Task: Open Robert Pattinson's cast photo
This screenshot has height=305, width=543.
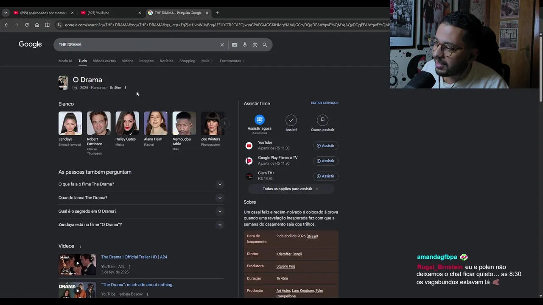Action: tap(98, 123)
